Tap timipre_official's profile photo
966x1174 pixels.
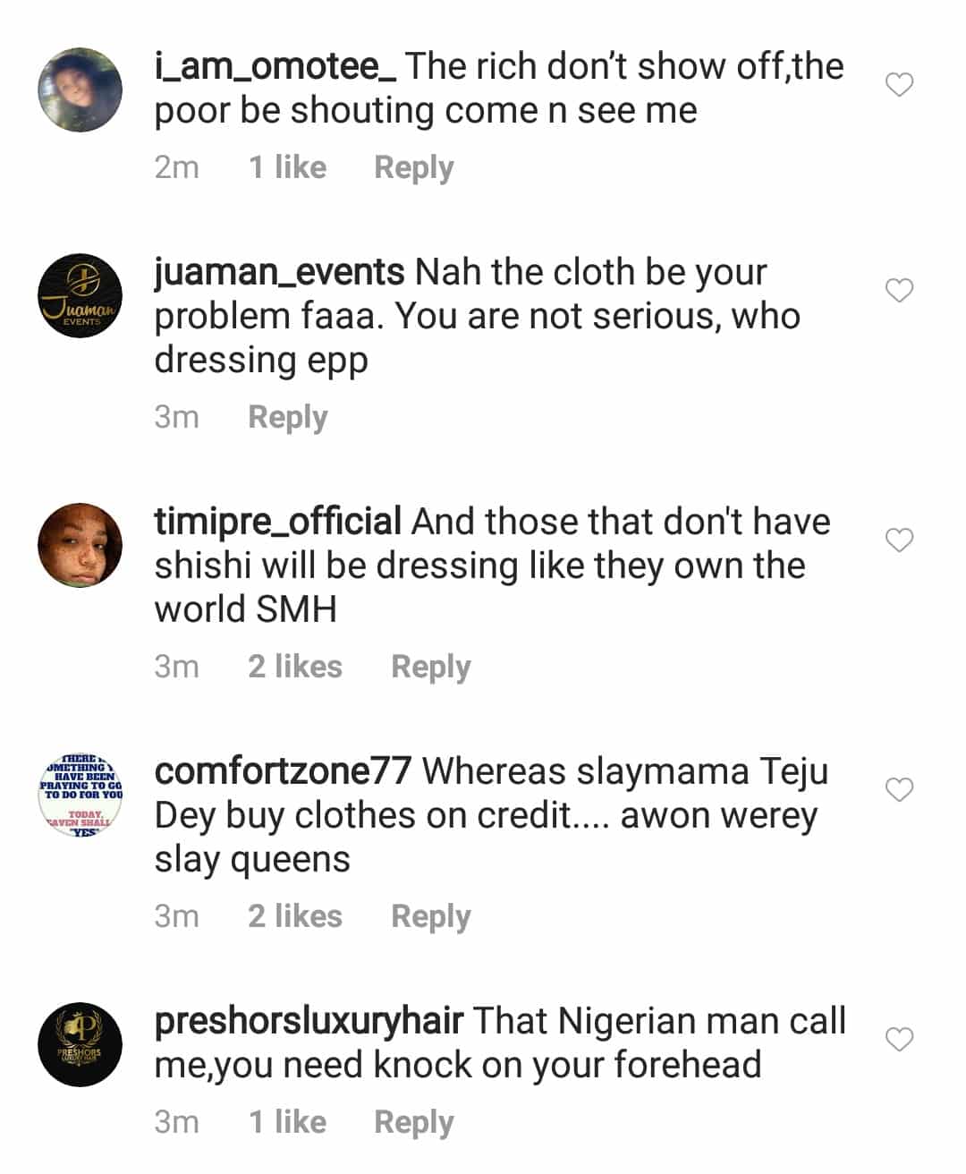[x=80, y=545]
